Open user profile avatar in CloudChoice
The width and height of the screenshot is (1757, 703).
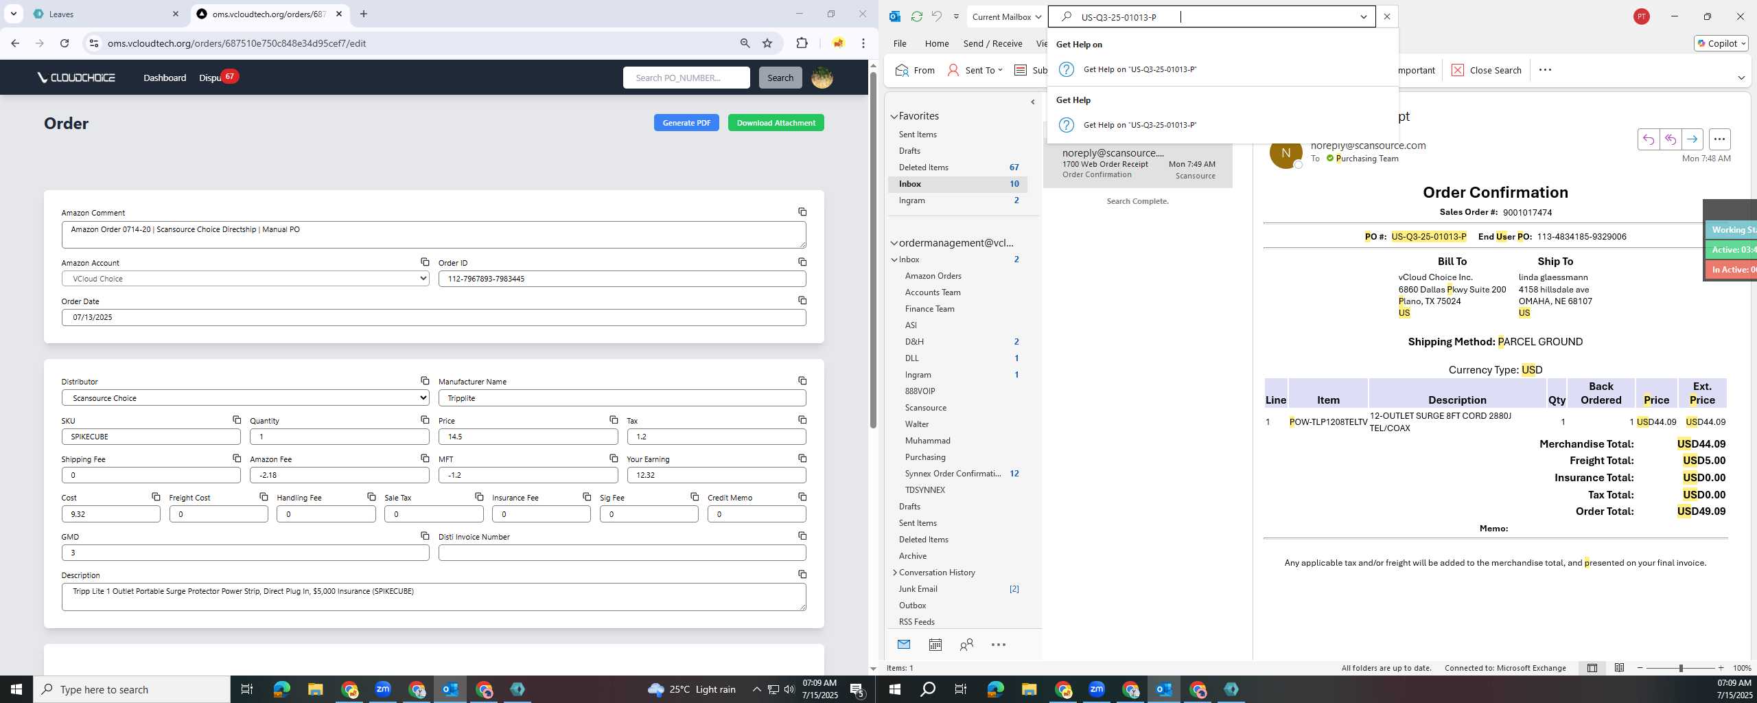point(822,78)
